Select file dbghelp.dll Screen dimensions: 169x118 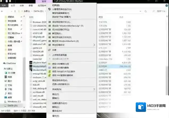39,37
